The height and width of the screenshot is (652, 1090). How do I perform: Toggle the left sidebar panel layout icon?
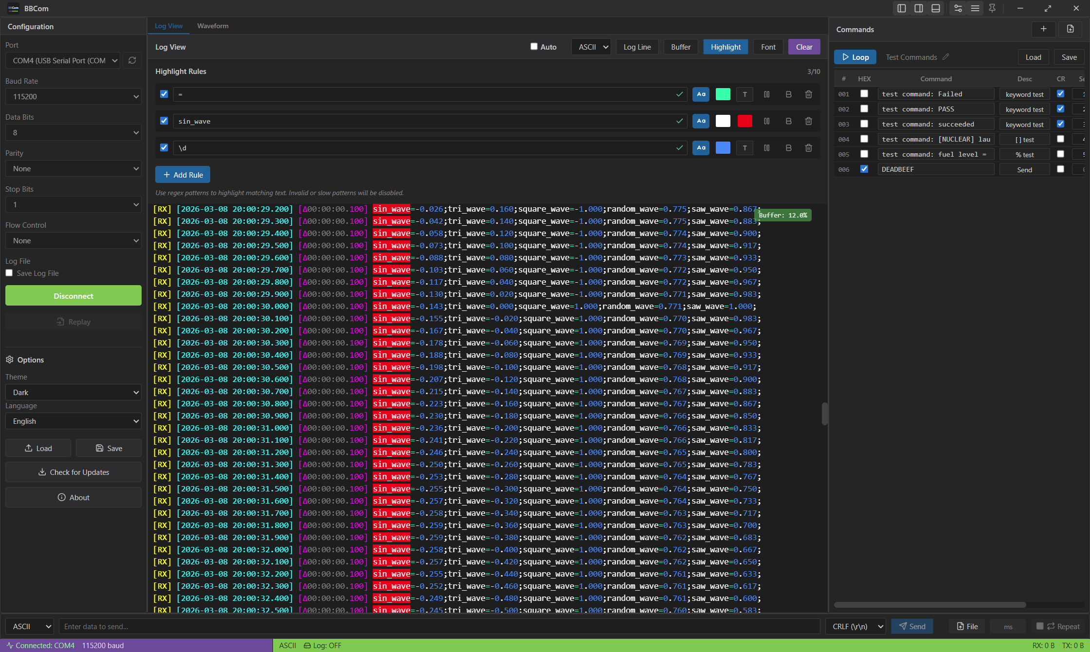pyautogui.click(x=902, y=8)
